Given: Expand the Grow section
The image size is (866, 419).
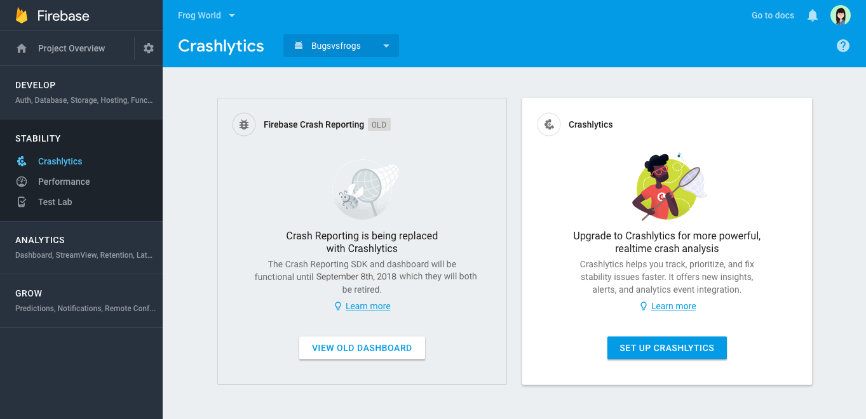Looking at the screenshot, I should [x=81, y=301].
